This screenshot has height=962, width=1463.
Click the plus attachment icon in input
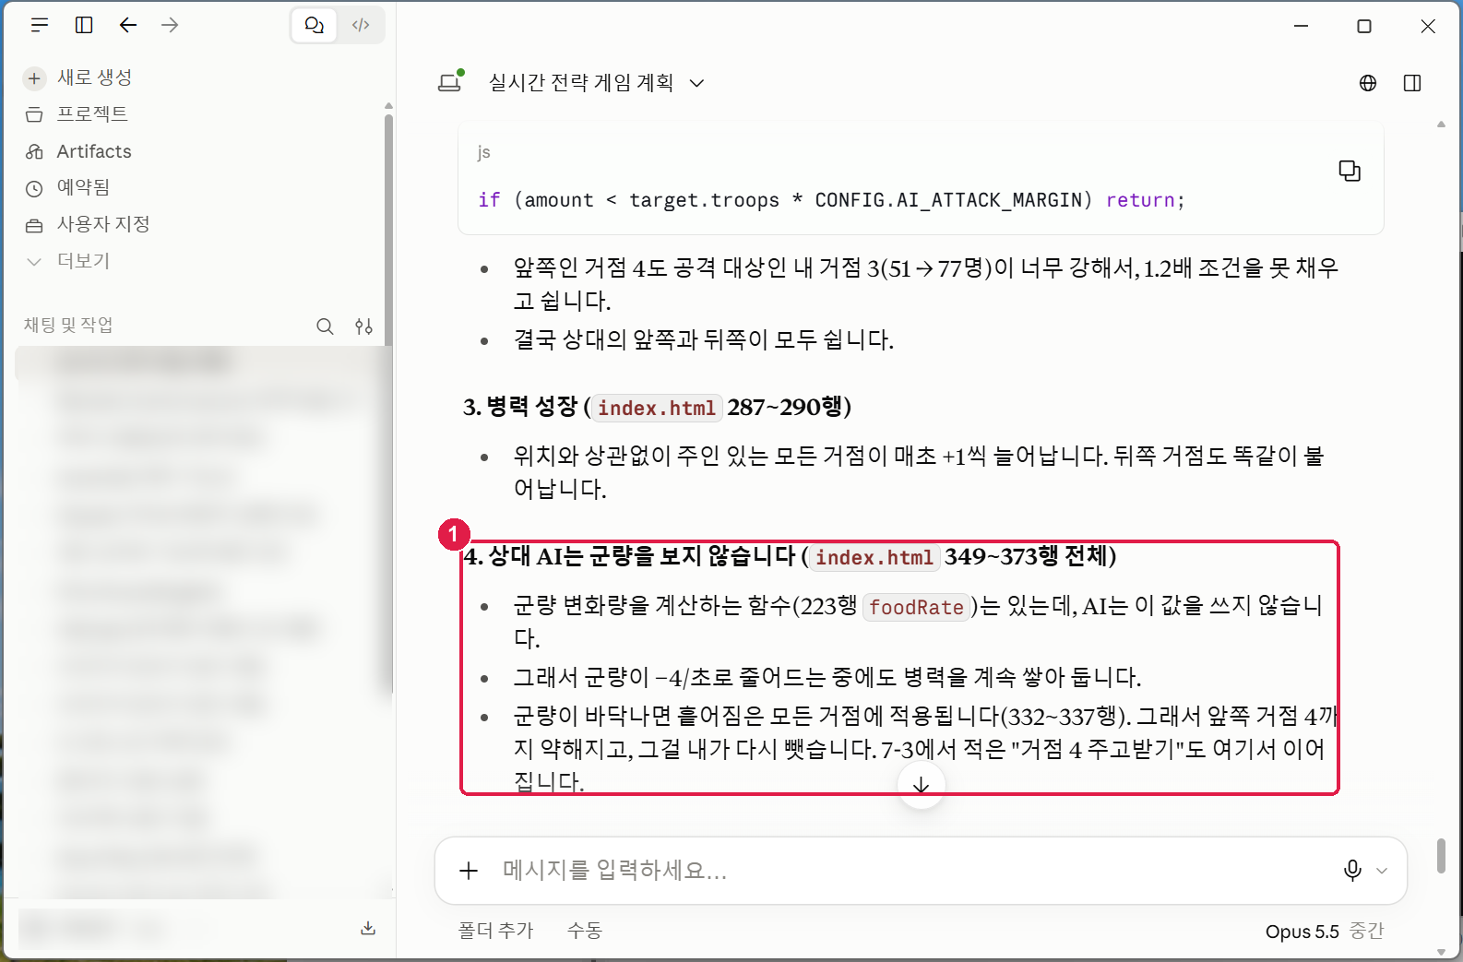pos(469,871)
